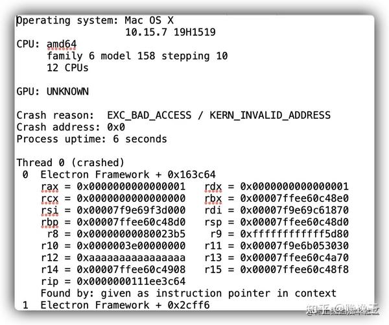Click the 'rsp' register label
The height and width of the screenshot is (325, 389).
[213, 223]
